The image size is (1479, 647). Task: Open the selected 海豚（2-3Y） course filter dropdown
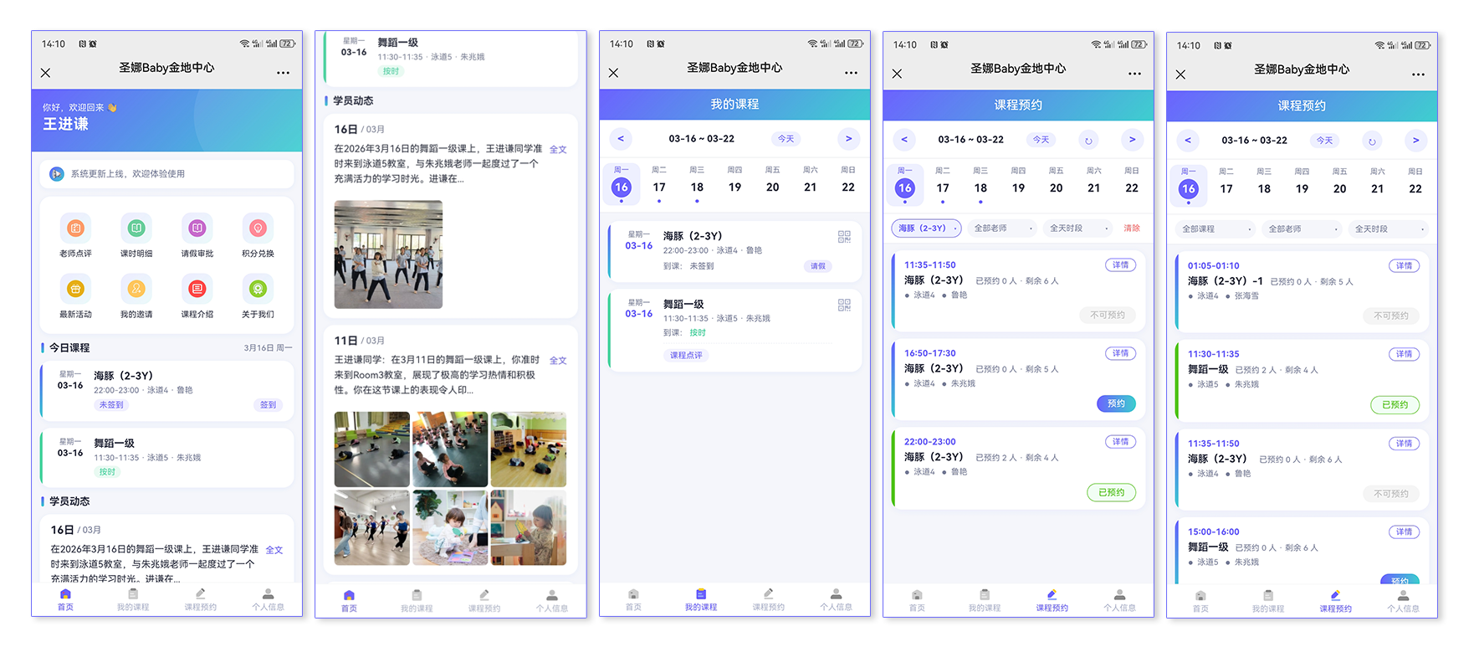(x=926, y=229)
